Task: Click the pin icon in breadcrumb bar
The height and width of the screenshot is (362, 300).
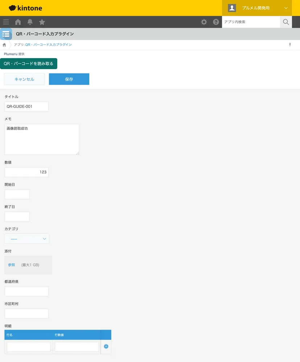Action: tap(290, 45)
